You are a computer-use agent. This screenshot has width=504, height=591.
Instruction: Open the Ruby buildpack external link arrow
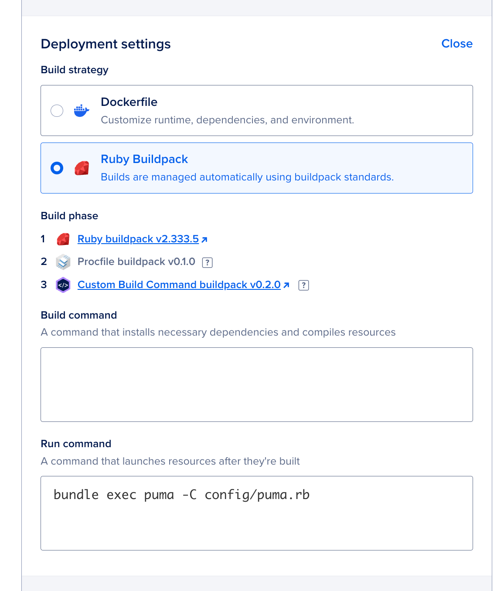coord(204,239)
